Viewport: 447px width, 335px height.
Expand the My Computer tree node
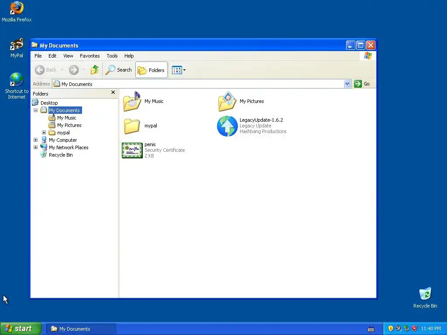(36, 140)
